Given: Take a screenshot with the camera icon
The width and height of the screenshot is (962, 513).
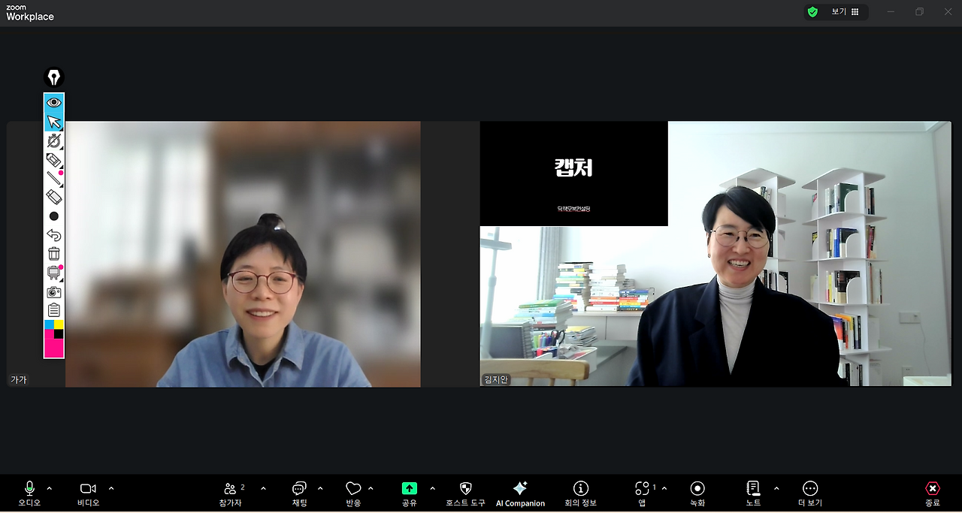Looking at the screenshot, I should [54, 292].
